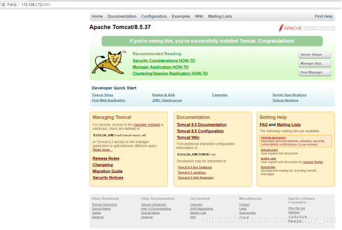Open the Servlet Specifications link
342x230 pixels.
tap(289, 95)
